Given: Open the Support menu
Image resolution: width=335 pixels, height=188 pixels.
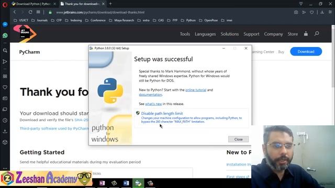Looking at the screenshot, I should pyautogui.click(x=251, y=34).
